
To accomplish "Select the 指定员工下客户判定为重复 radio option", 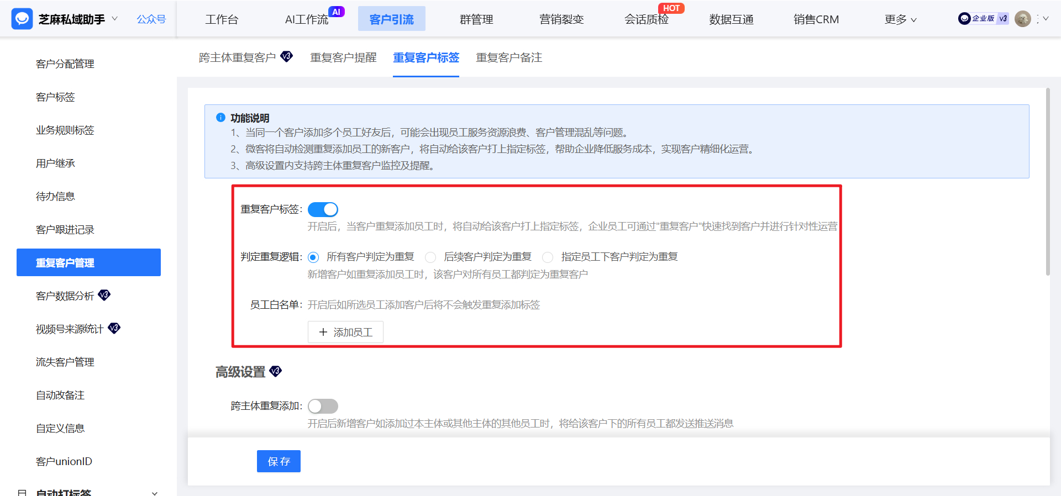I will (548, 257).
